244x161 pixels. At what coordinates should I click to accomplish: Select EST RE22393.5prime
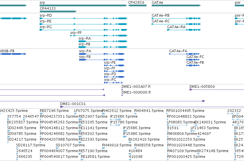(80, 142)
